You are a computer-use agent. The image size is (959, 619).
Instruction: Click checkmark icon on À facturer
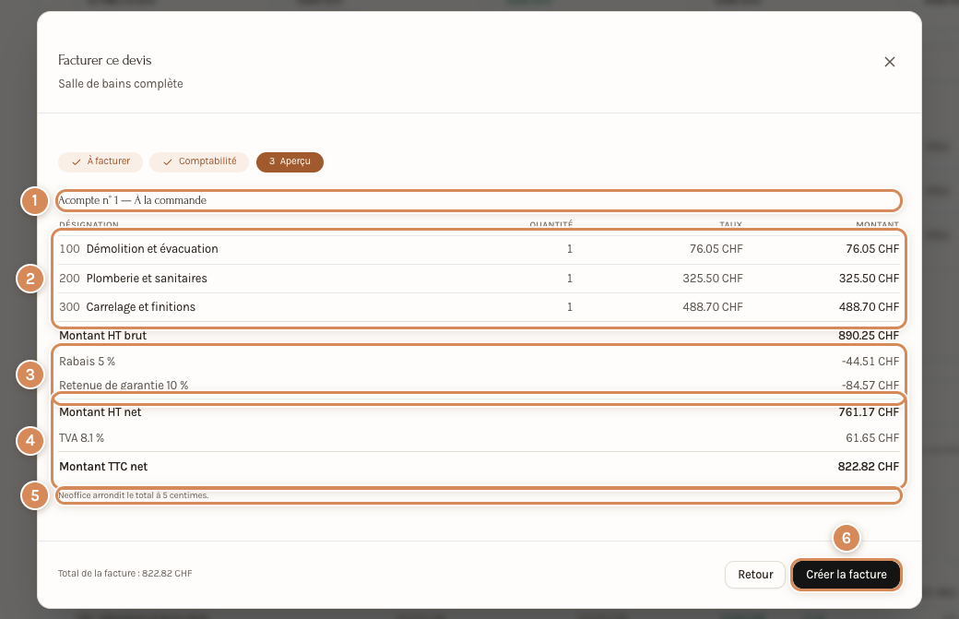(76, 162)
